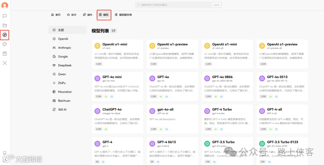
Task: Click the function-call tag on GPT-3.5 Turbo 0125
Action: pyautogui.click(x=269, y=162)
